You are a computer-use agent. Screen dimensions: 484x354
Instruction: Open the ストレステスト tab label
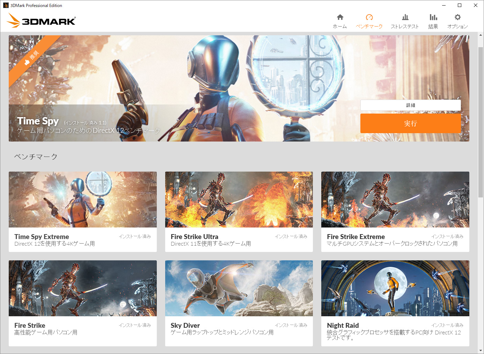405,27
